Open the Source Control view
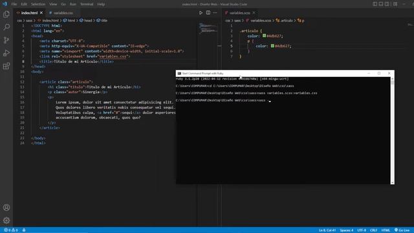The width and height of the screenshot is (414, 233). point(6,40)
